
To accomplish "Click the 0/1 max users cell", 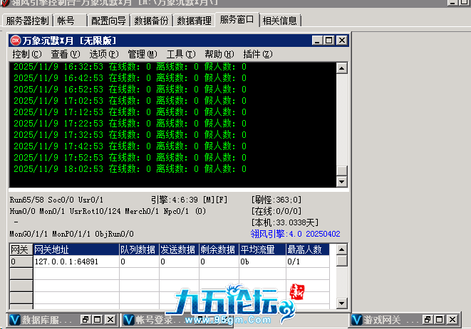I will pyautogui.click(x=308, y=262).
